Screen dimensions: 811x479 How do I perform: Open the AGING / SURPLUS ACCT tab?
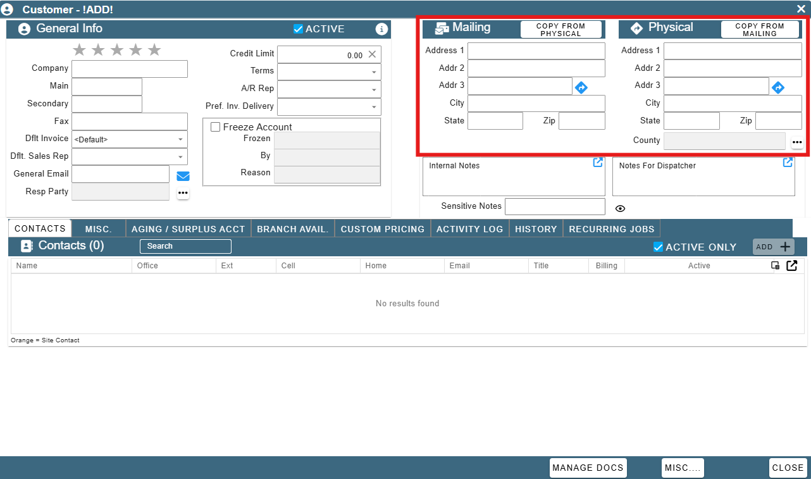(188, 229)
